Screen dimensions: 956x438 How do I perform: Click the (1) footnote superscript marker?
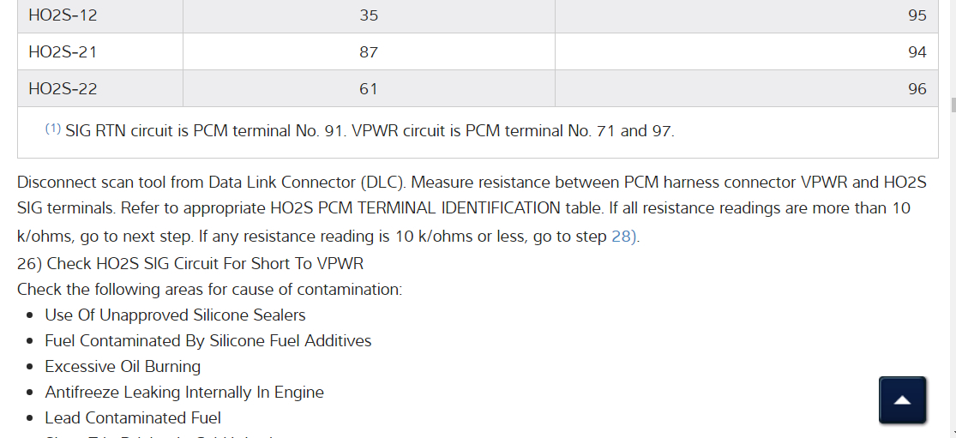click(52, 129)
